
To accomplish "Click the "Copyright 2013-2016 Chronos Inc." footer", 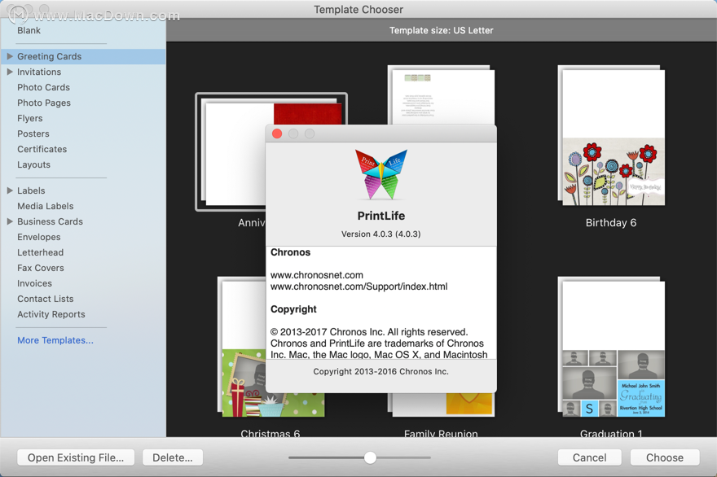I will 381,371.
